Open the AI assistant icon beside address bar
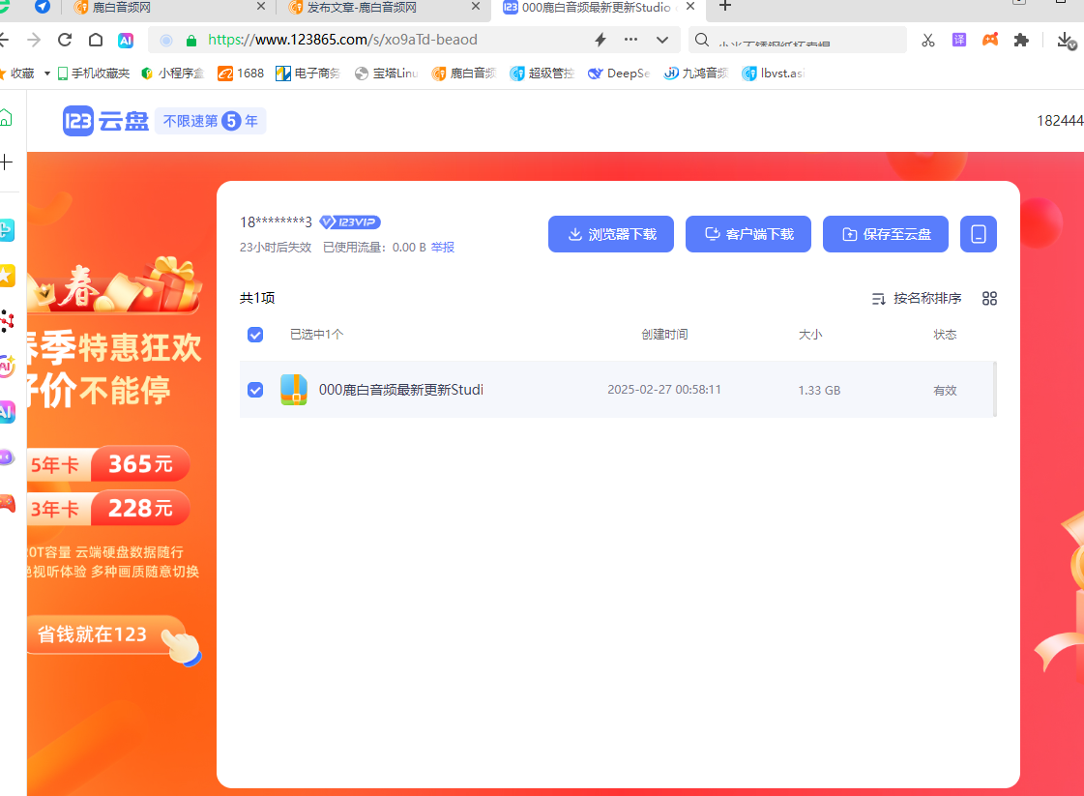Screen dimensions: 1084x796 (125, 40)
